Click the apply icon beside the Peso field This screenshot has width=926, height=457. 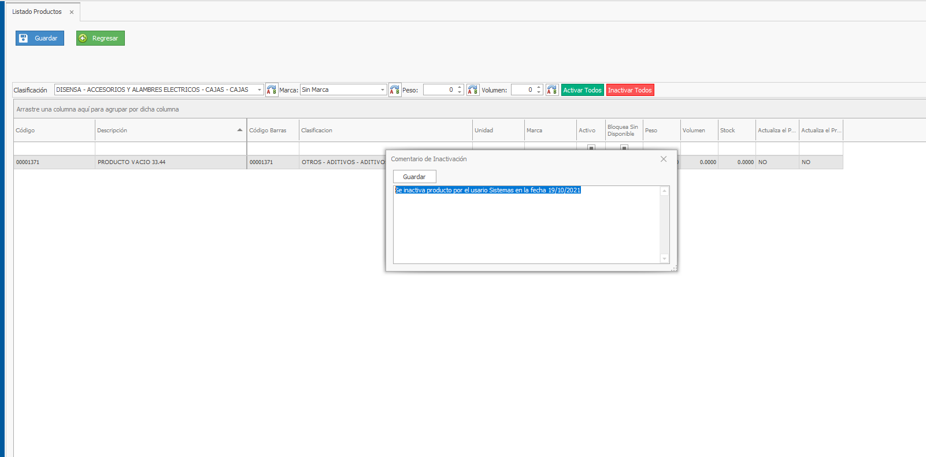(x=472, y=90)
